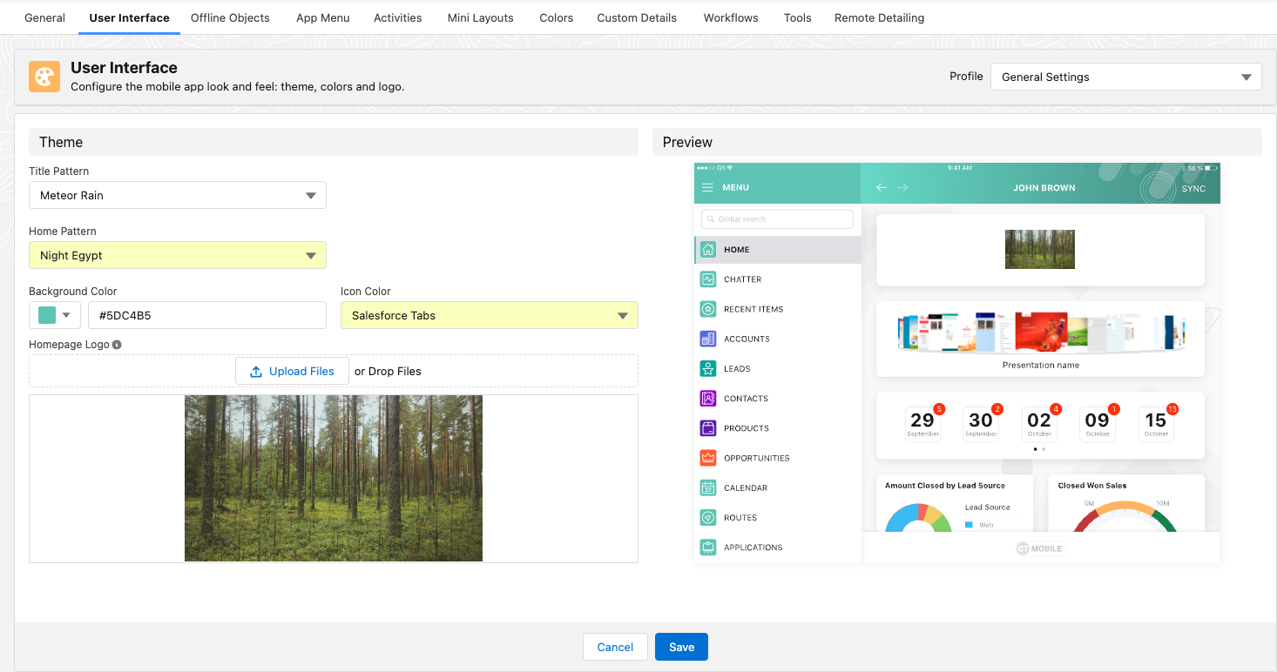Click the Homepage Logo info icon
The width and height of the screenshot is (1277, 672).
(x=116, y=344)
